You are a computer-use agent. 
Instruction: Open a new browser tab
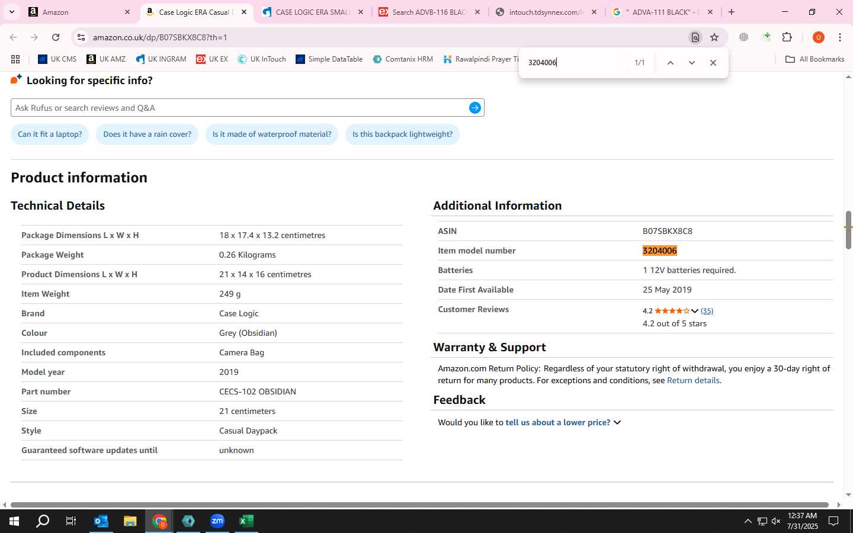click(732, 12)
